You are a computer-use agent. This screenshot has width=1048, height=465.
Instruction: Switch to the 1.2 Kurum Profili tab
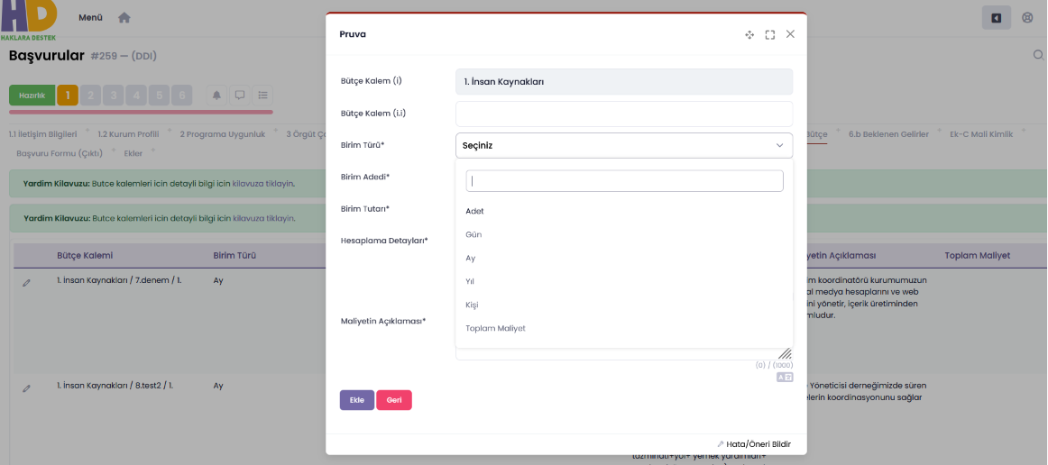click(128, 134)
